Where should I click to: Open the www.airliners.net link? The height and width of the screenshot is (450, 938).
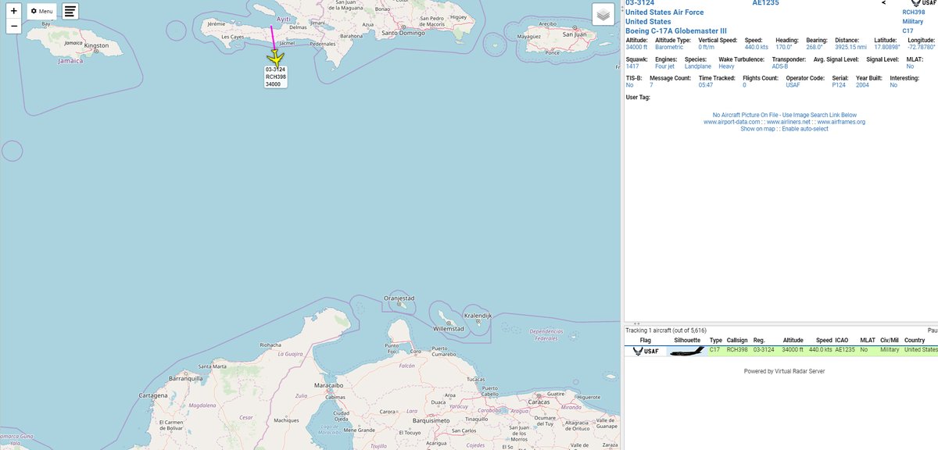click(x=787, y=122)
